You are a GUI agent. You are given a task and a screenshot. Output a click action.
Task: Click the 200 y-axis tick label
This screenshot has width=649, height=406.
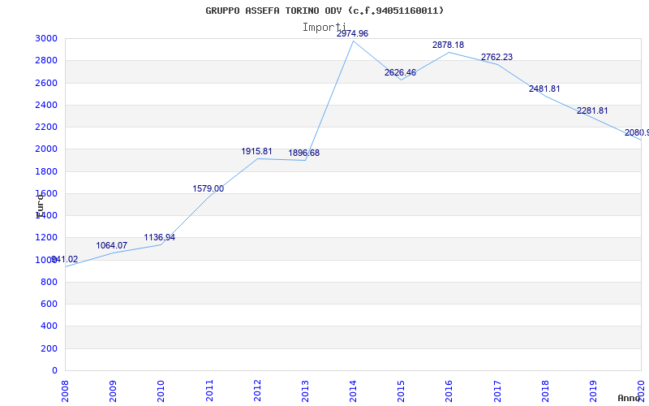(49, 348)
